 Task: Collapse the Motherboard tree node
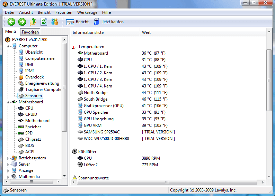click(x=8, y=102)
